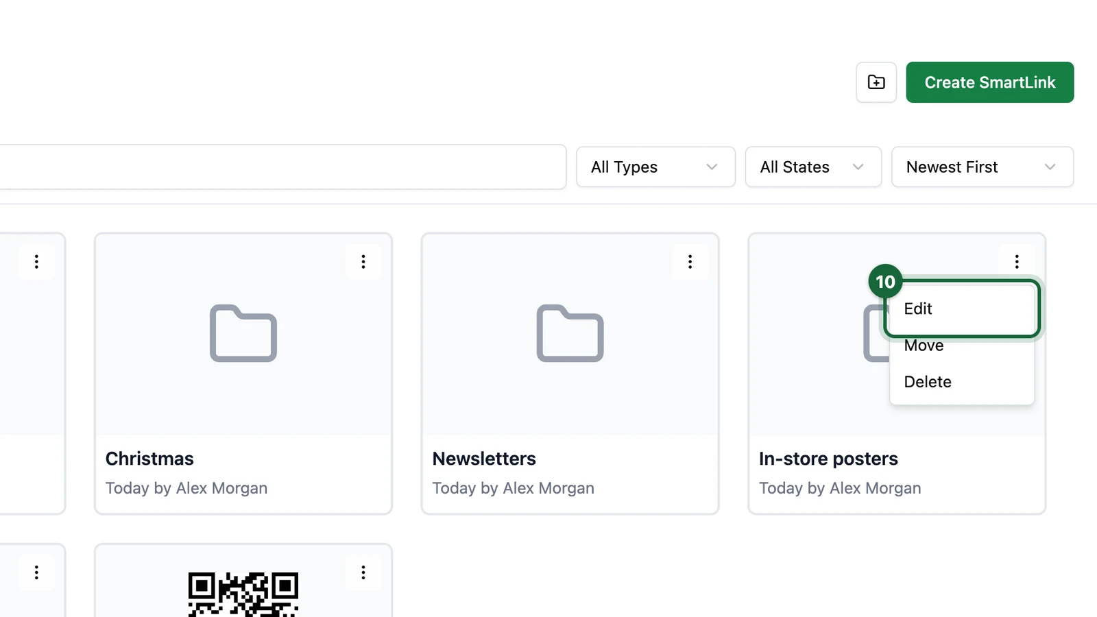The height and width of the screenshot is (617, 1097).
Task: Click the Create SmartLink button
Action: (990, 82)
